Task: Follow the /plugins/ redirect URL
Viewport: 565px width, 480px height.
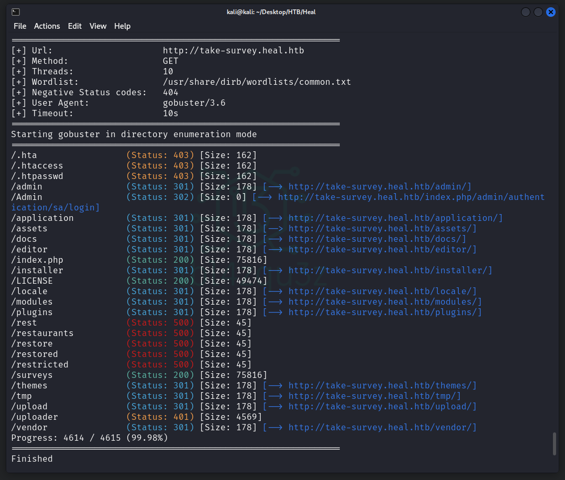Action: 385,312
